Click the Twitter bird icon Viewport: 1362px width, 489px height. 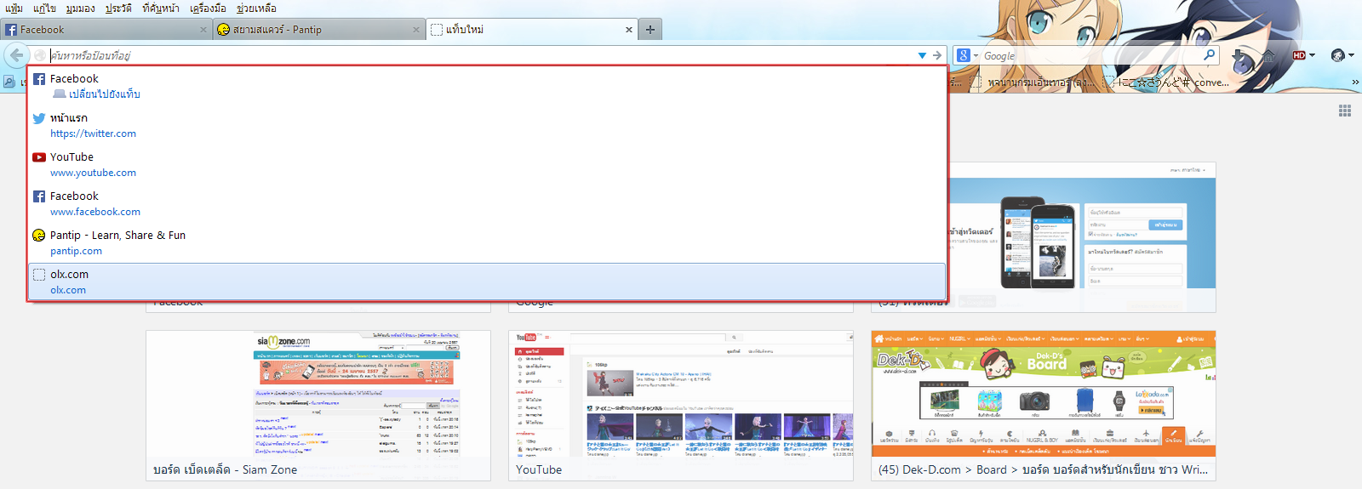(x=39, y=118)
